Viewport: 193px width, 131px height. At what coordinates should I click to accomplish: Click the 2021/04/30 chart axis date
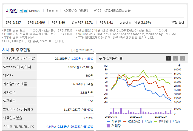[111, 116]
